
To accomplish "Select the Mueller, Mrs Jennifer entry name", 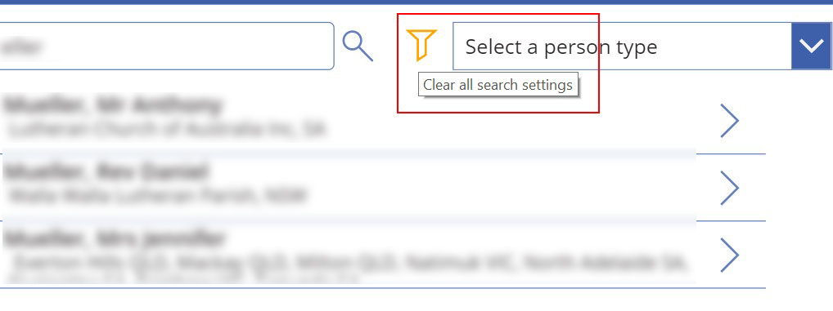I will point(113,239).
